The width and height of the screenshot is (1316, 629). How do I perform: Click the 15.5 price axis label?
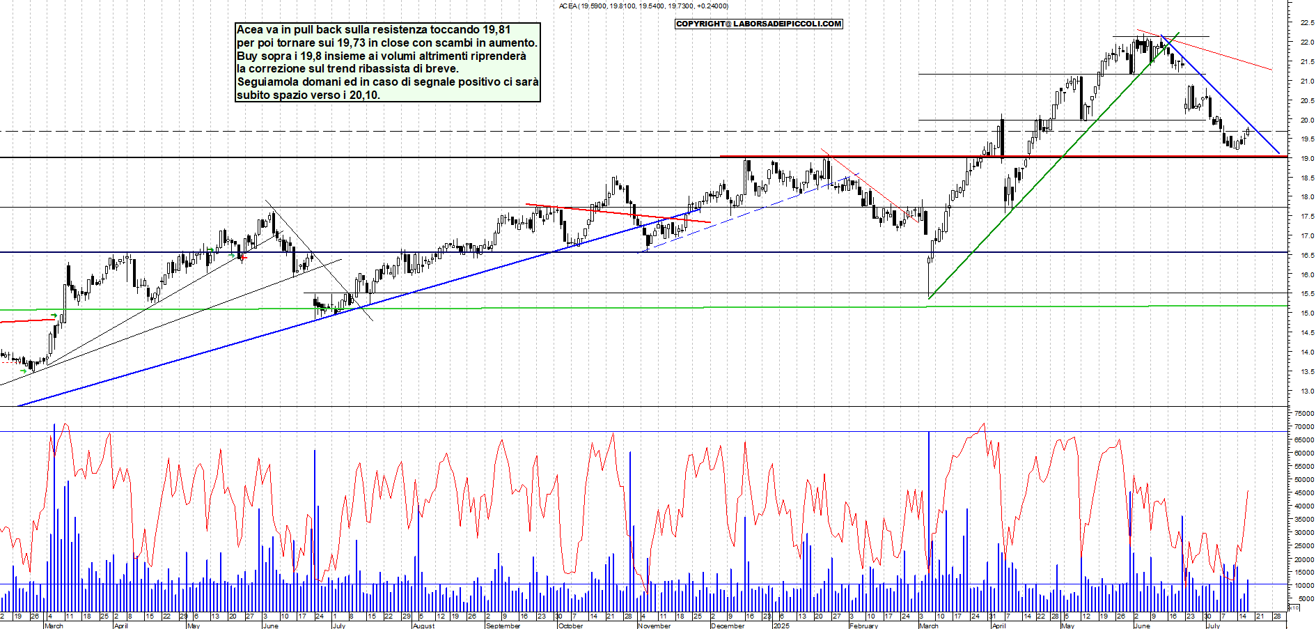click(x=1307, y=294)
